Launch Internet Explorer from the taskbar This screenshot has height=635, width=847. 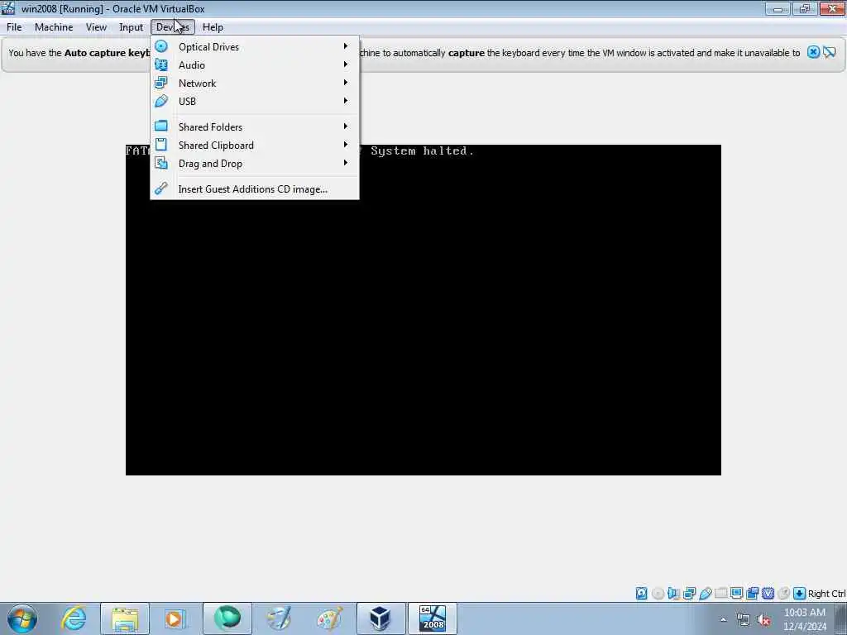(74, 618)
